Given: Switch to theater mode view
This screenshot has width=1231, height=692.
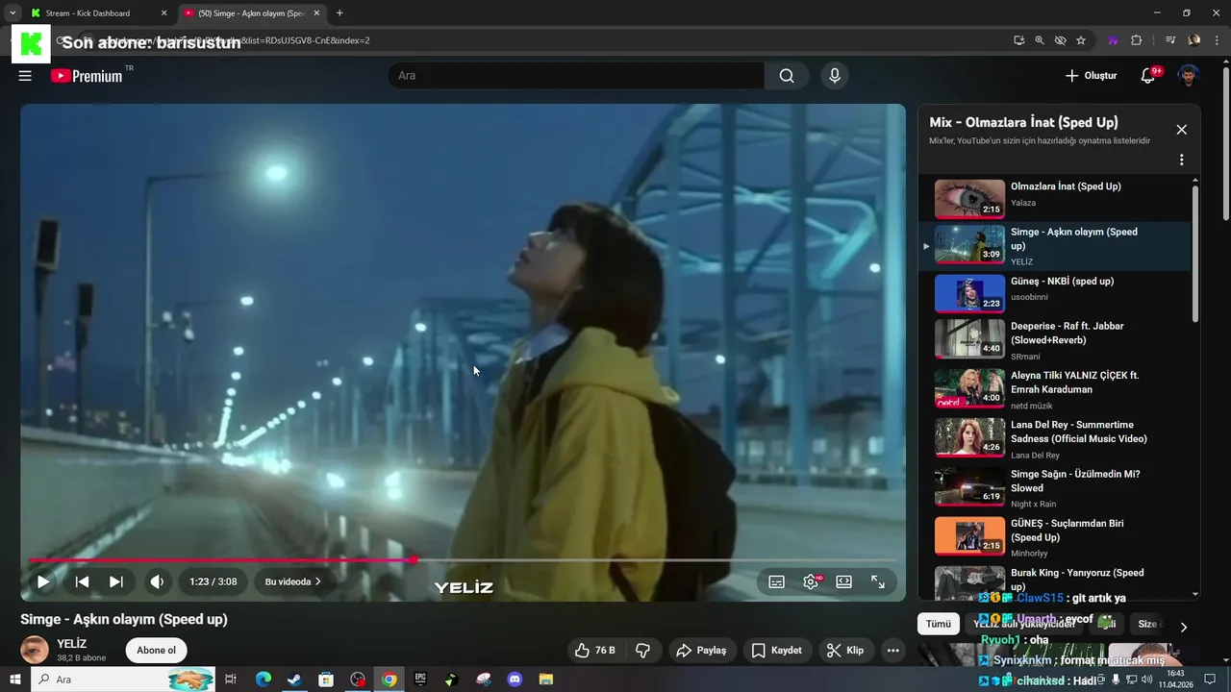Looking at the screenshot, I should tap(843, 581).
